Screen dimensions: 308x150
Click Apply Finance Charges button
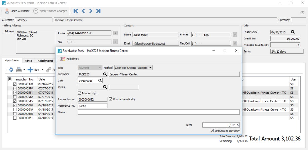tap(50, 11)
